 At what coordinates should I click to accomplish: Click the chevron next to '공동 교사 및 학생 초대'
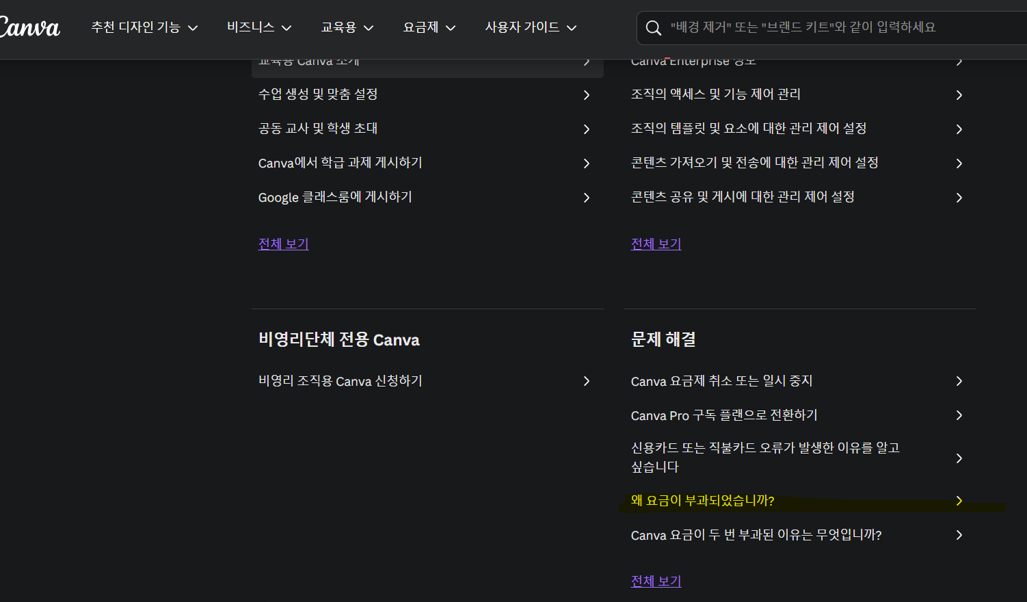[x=586, y=129]
